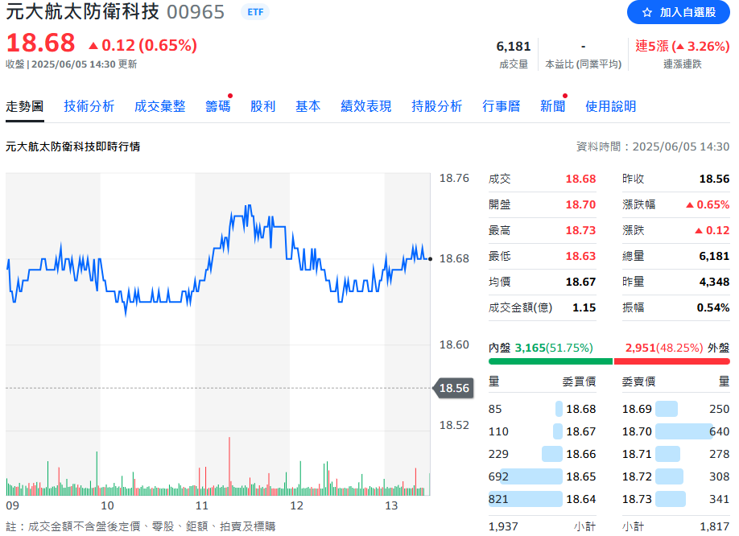Click bid price 18.67 row
The height and width of the screenshot is (536, 739).
coord(543,431)
